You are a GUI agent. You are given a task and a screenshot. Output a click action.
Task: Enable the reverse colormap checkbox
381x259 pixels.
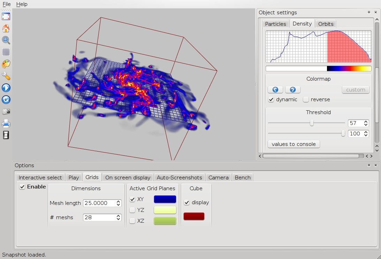pyautogui.click(x=306, y=99)
